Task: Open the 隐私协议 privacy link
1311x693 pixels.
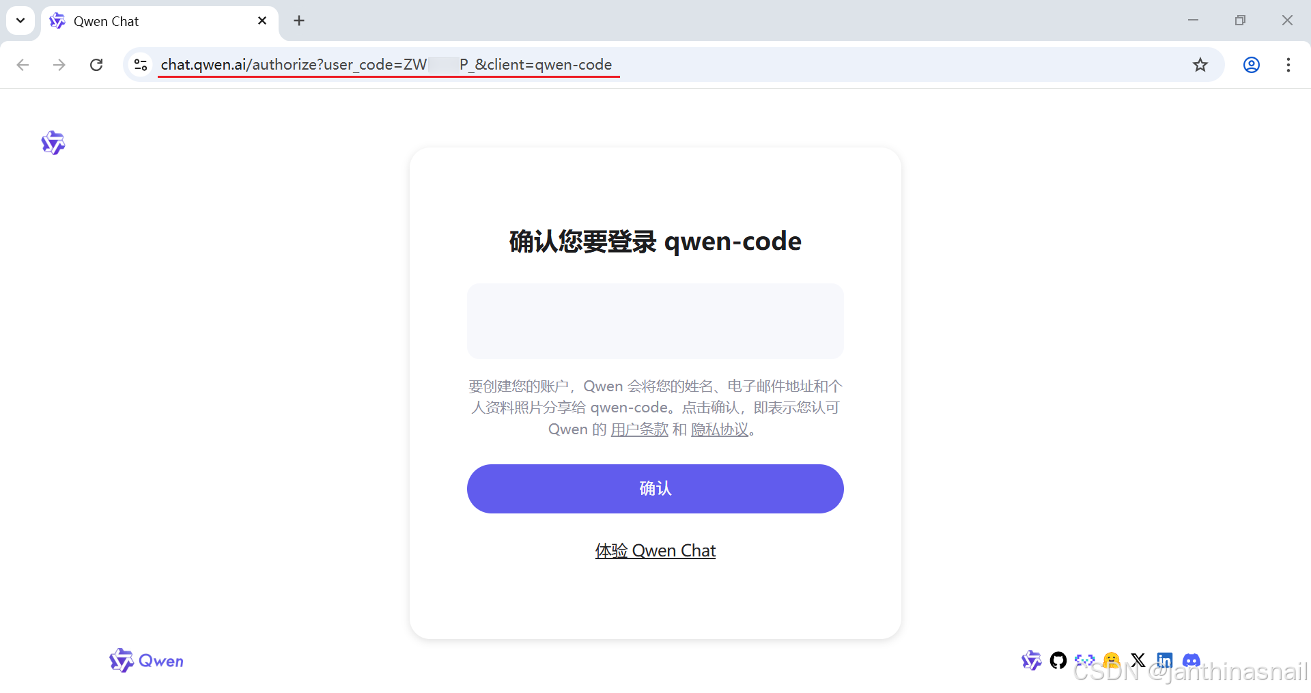Action: (720, 429)
